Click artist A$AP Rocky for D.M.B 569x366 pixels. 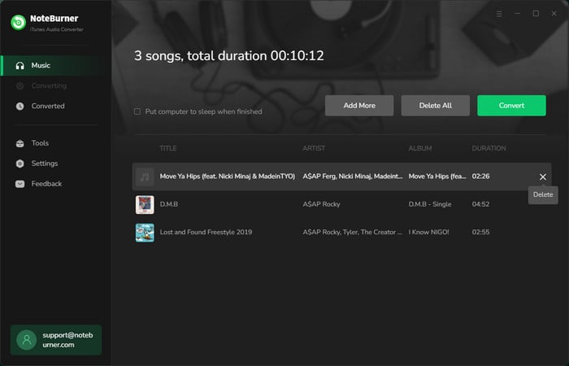(x=322, y=204)
